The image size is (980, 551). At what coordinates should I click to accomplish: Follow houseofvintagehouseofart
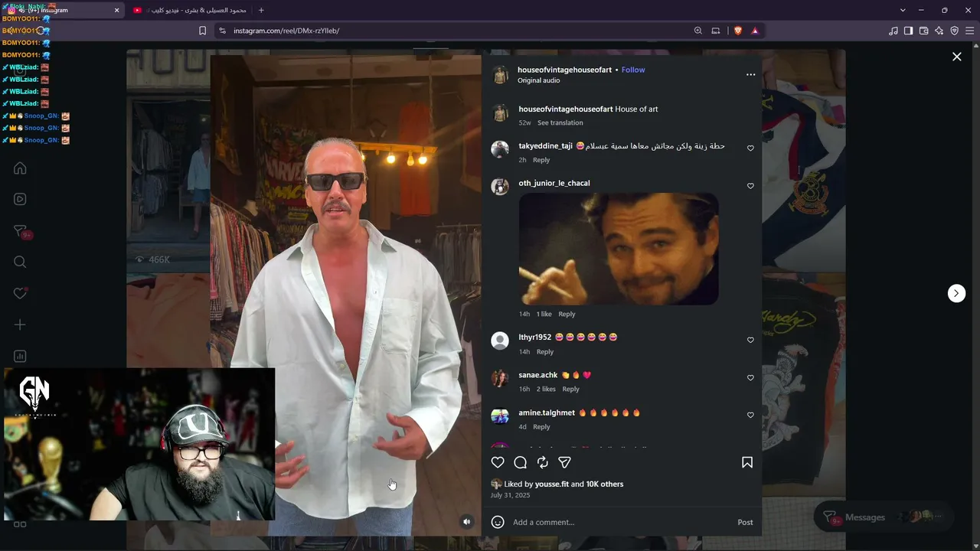[x=633, y=70]
